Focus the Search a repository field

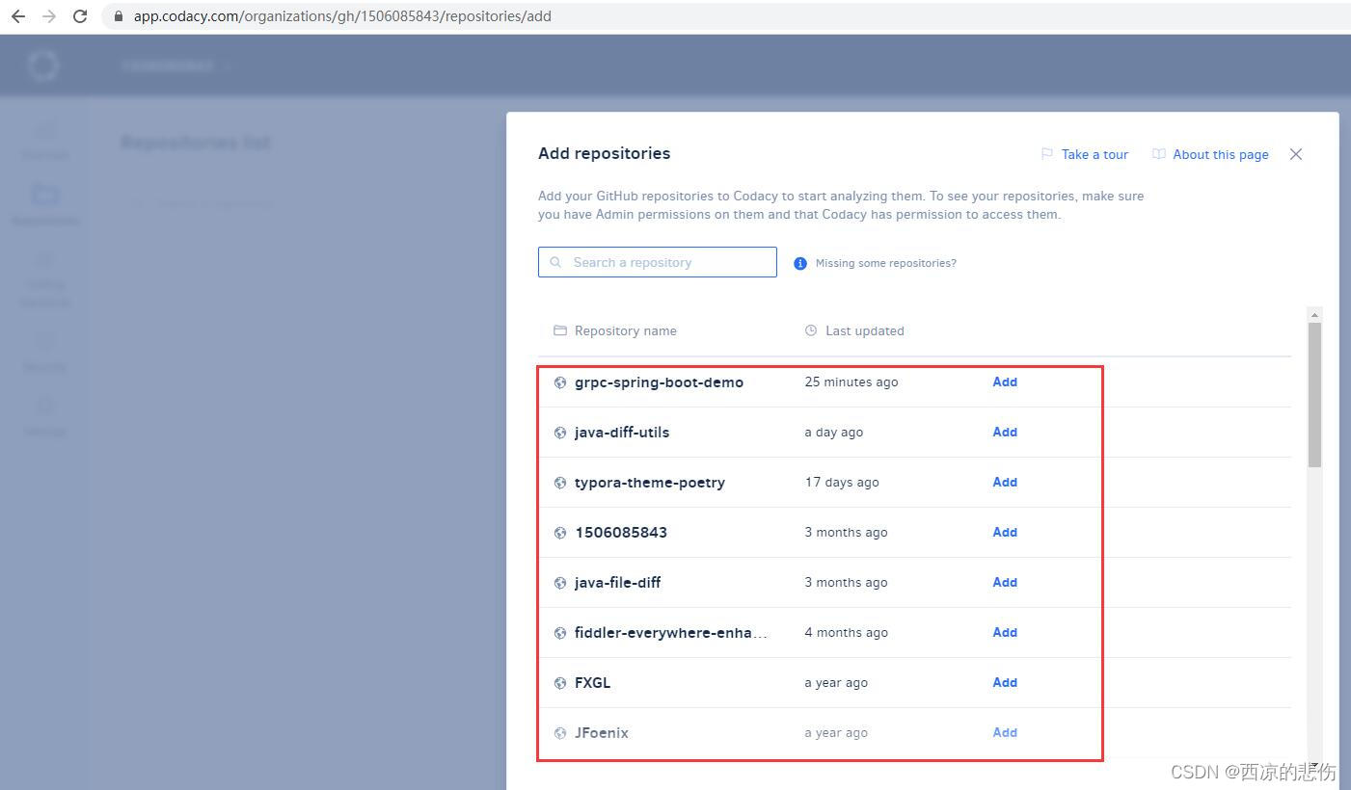[658, 262]
